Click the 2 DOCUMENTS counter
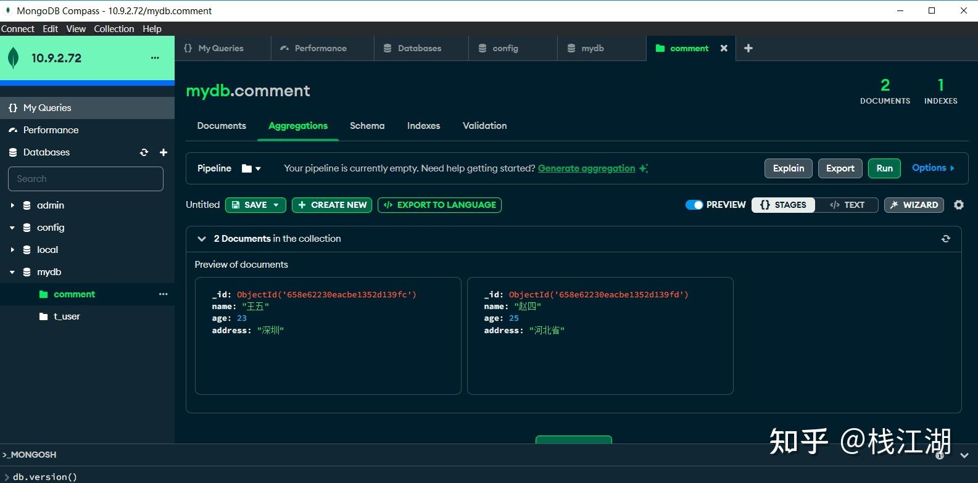 [885, 91]
